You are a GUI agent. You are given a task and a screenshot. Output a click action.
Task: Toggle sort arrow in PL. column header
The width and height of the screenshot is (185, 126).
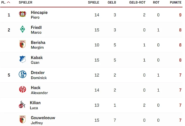tap(9, 3)
